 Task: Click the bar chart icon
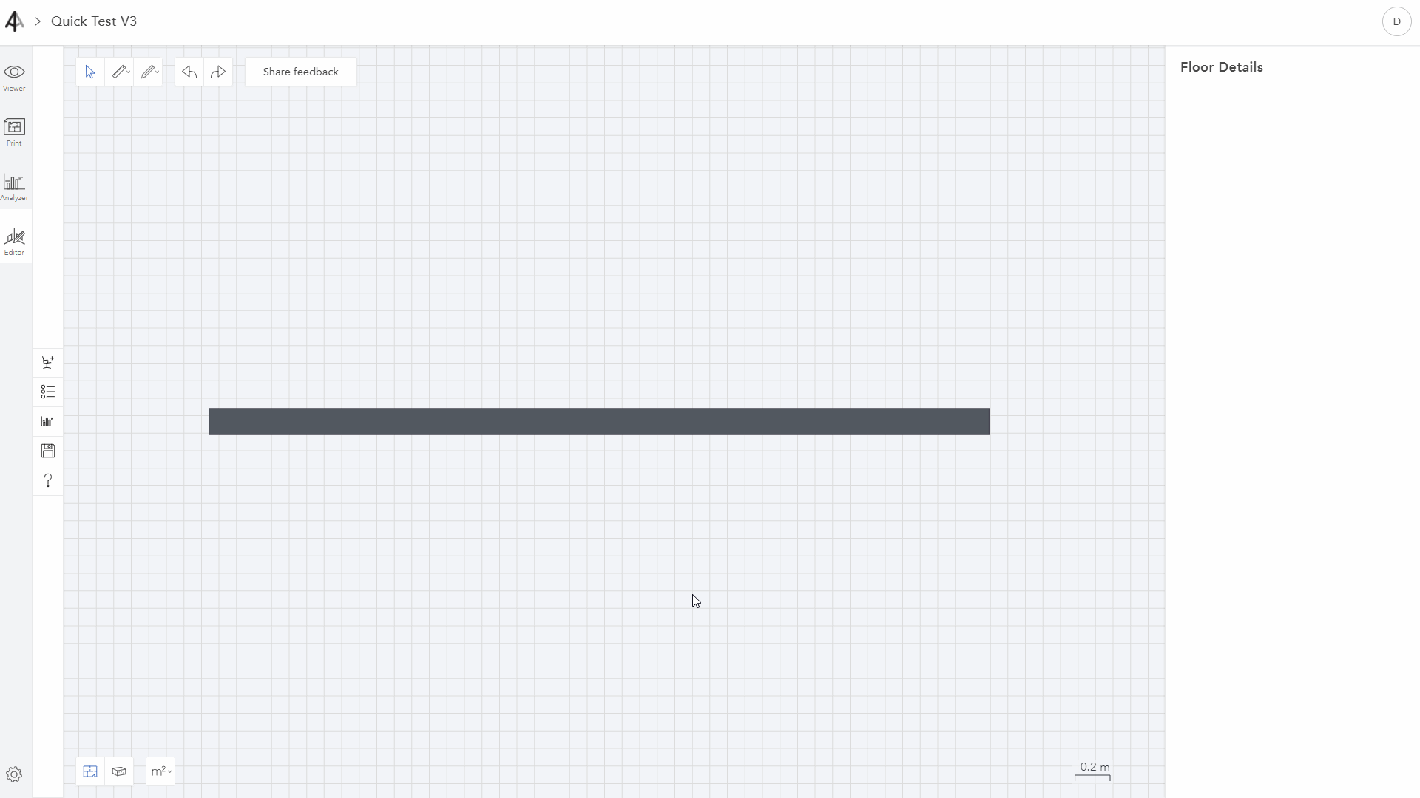pos(48,421)
